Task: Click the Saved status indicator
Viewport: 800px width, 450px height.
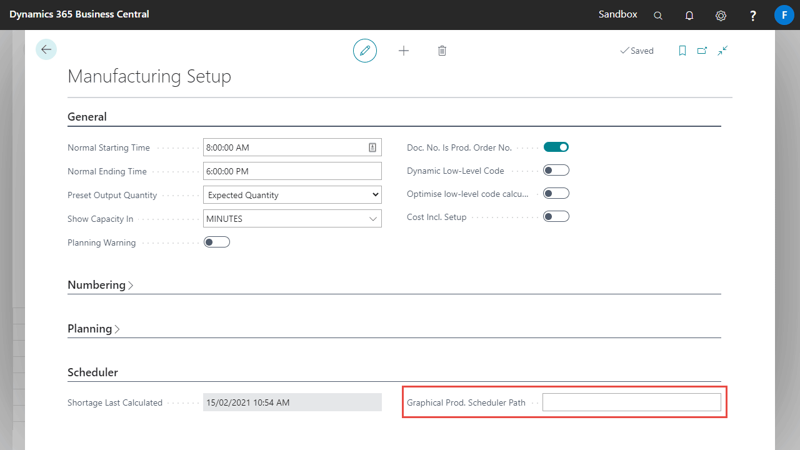Action: [x=636, y=51]
